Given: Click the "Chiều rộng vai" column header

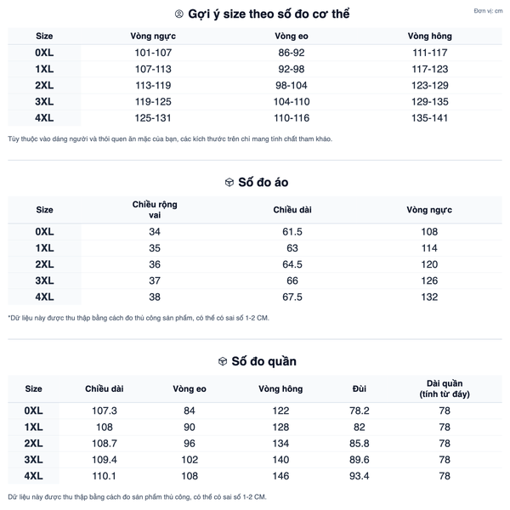Looking at the screenshot, I should 155,210.
